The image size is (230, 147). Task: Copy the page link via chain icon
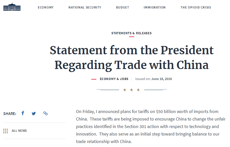(45, 113)
